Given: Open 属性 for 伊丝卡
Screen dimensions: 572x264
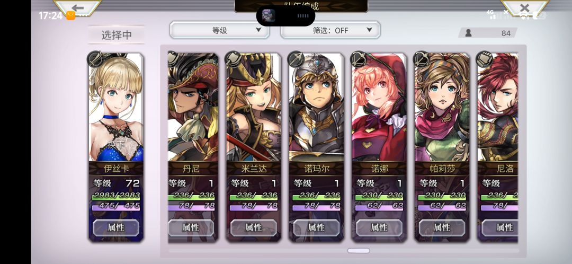Looking at the screenshot, I should click(116, 228).
